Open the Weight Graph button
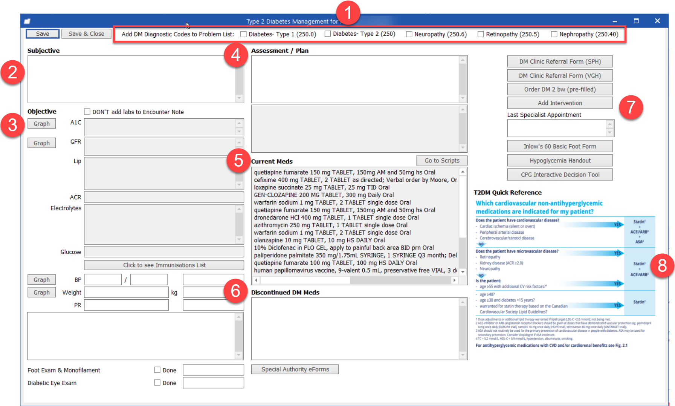Viewport: 675px width, 406px height. (41, 293)
